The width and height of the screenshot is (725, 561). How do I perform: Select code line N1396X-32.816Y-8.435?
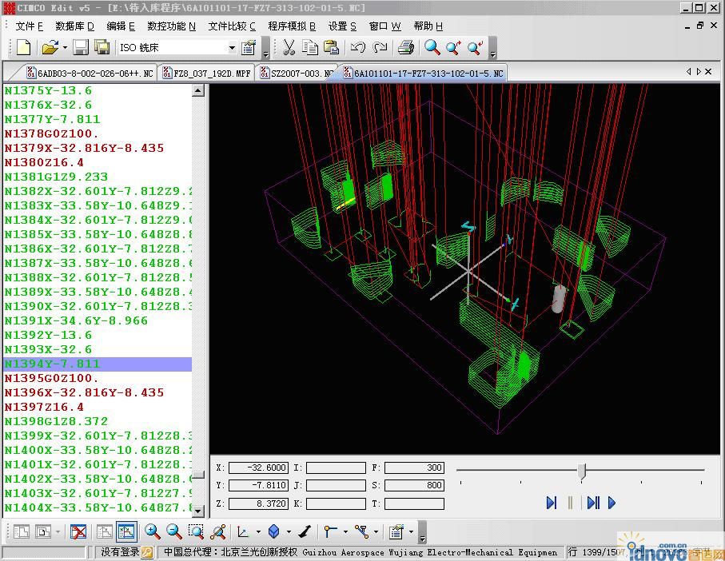pyautogui.click(x=84, y=392)
